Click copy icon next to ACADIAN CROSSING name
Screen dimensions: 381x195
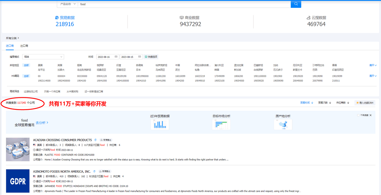(x=95, y=140)
